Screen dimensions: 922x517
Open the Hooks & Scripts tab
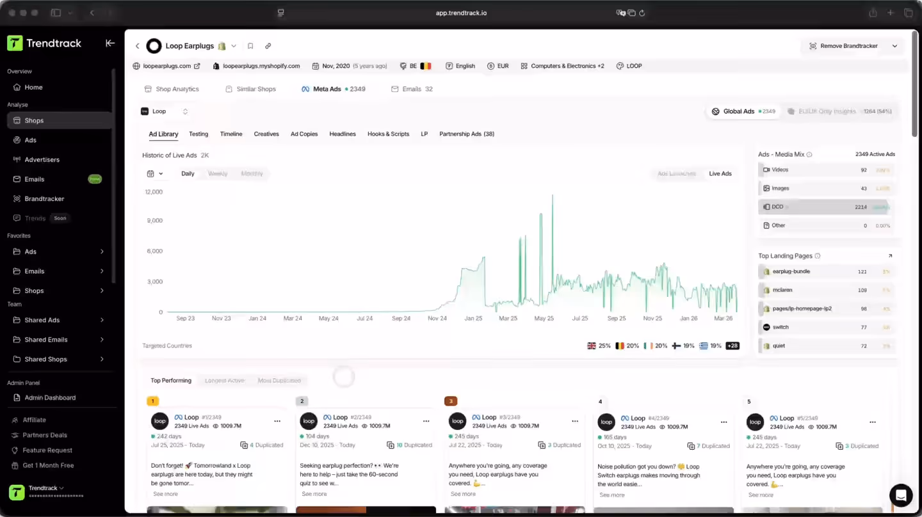coord(389,134)
